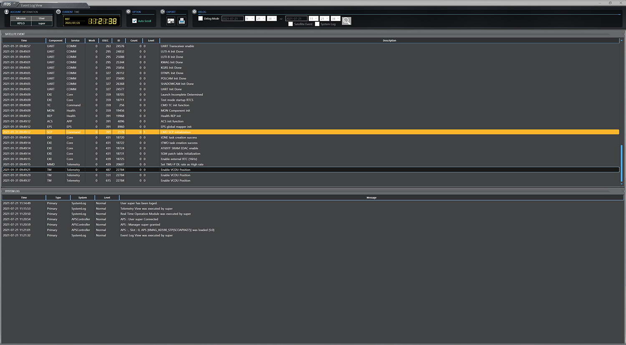The height and width of the screenshot is (345, 626).
Task: Select the highlighted CMD SCP initialization row
Action: [x=175, y=132]
